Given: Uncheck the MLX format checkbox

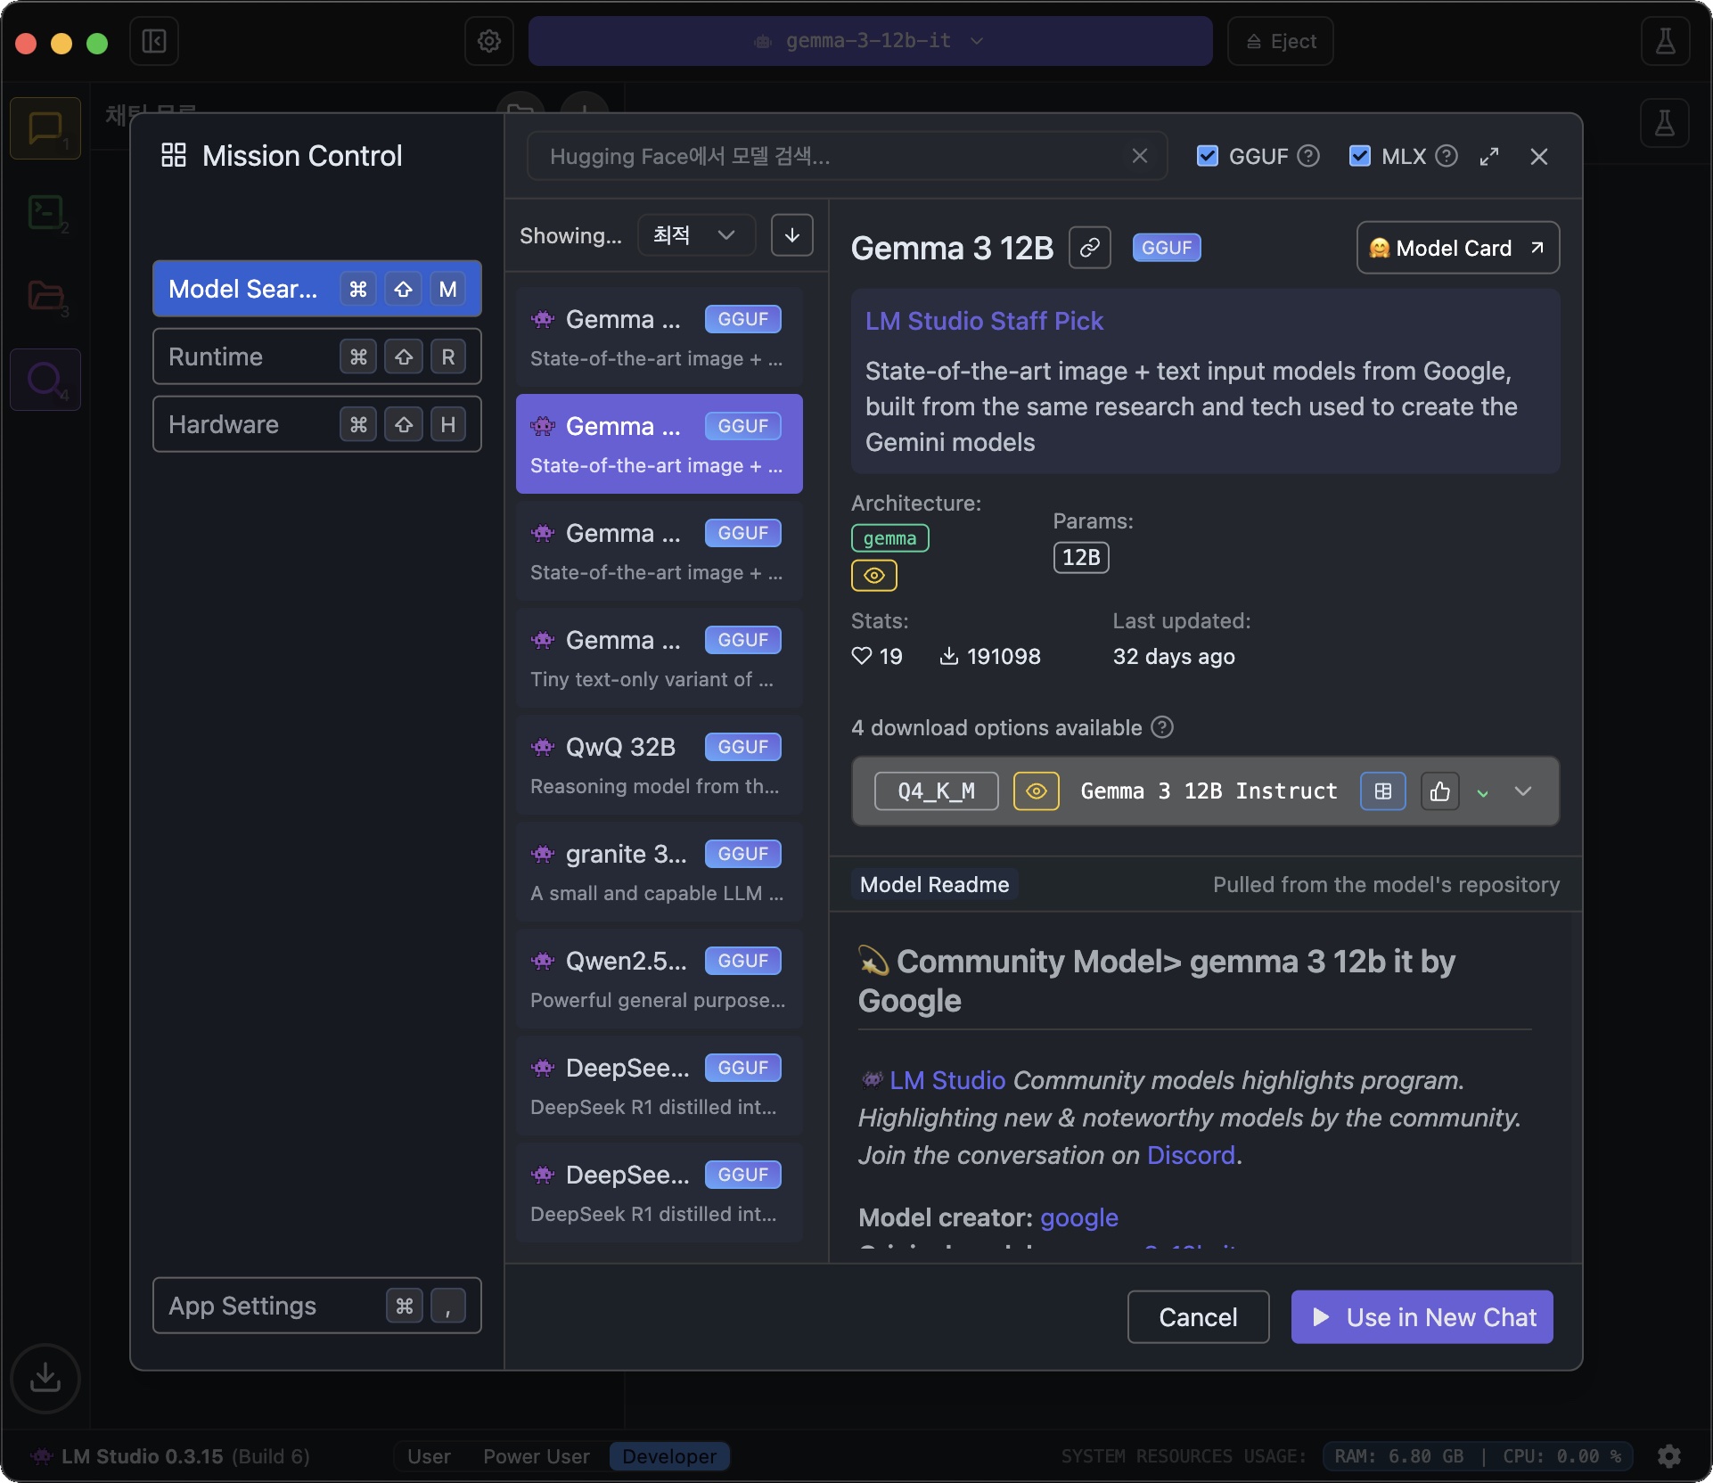Looking at the screenshot, I should pyautogui.click(x=1360, y=156).
